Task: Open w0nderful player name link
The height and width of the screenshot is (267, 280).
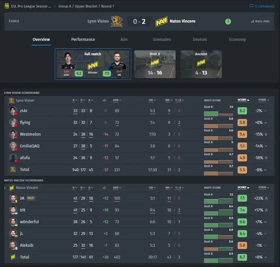Action: coord(29,222)
